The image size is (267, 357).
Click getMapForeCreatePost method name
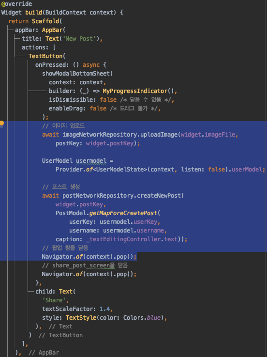pyautogui.click(x=123, y=213)
